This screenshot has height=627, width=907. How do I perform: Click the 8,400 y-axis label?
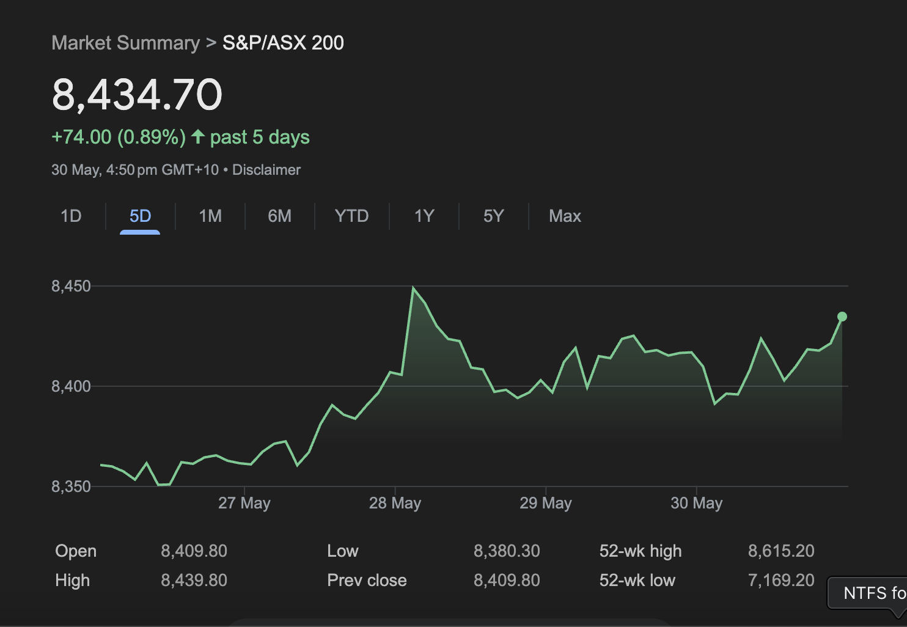pyautogui.click(x=71, y=386)
